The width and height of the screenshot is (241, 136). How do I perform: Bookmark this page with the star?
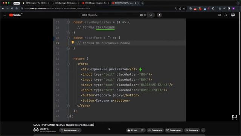[x=184, y=8]
